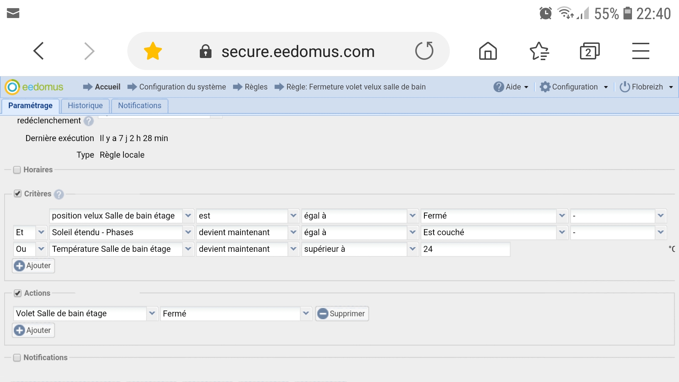Tap the battery status icon
The height and width of the screenshot is (382, 679).
pyautogui.click(x=627, y=13)
